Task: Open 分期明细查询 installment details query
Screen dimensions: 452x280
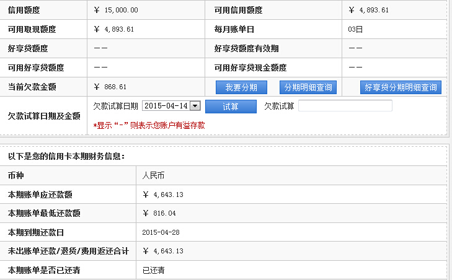Action: pos(308,87)
